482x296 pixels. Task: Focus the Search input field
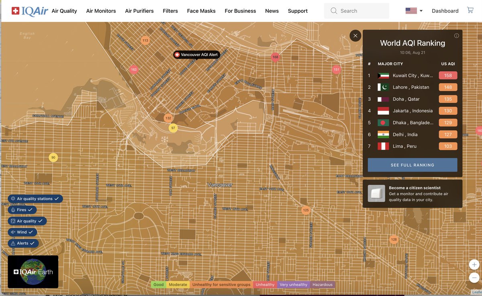357,11
